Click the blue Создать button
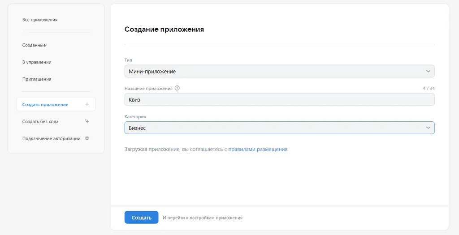Screen dimensions: 459x235 click(141, 218)
